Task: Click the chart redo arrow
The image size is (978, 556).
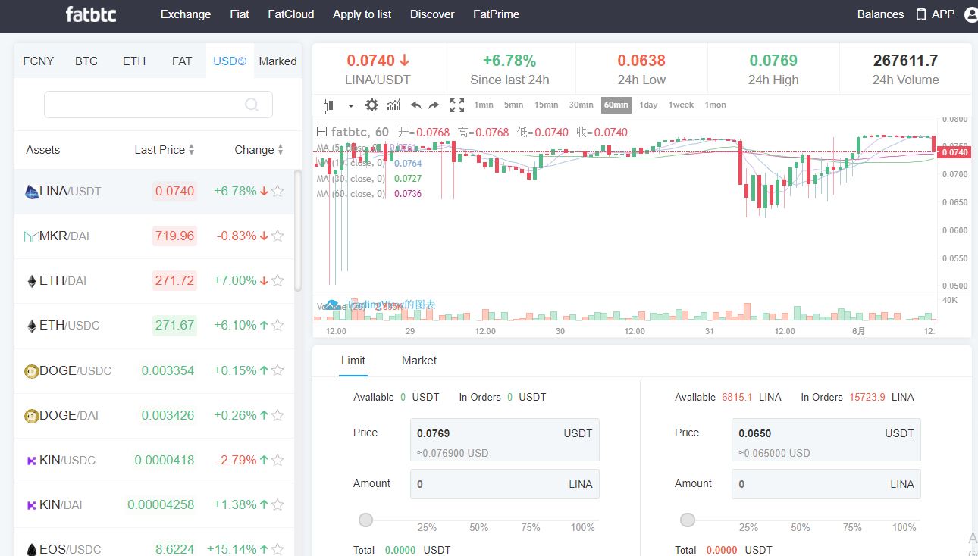Action: 434,105
